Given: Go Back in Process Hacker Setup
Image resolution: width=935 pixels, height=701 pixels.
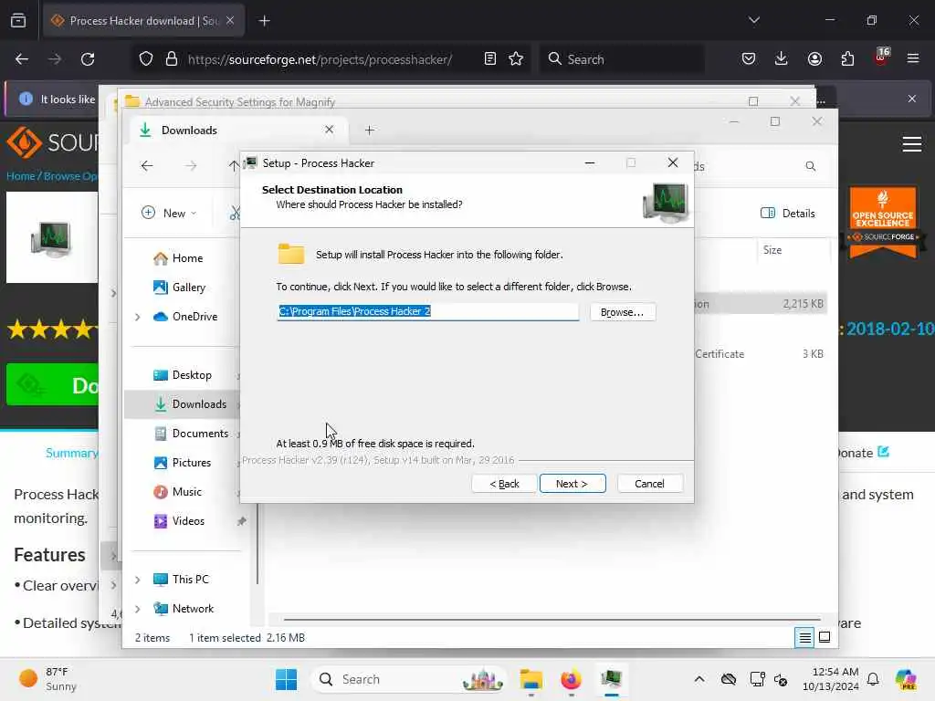Looking at the screenshot, I should [504, 484].
